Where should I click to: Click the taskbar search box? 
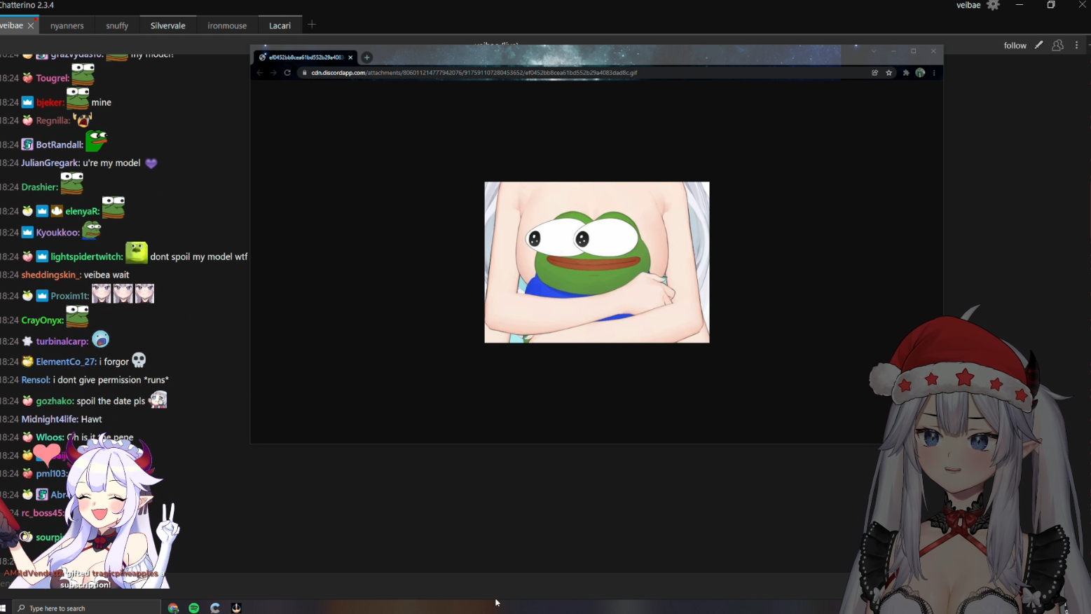[x=88, y=608]
